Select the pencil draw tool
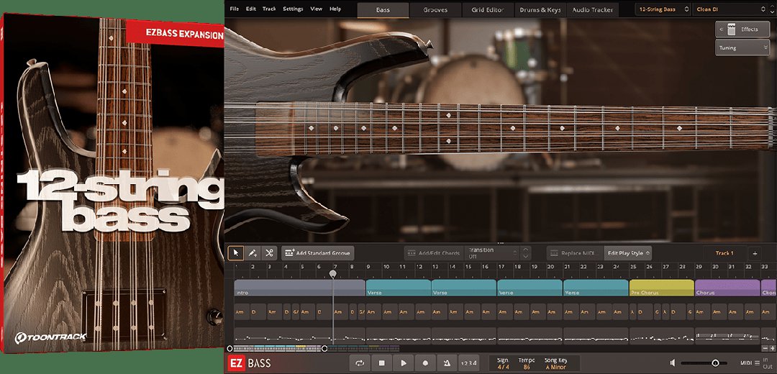Image resolution: width=777 pixels, height=374 pixels. pyautogui.click(x=253, y=253)
